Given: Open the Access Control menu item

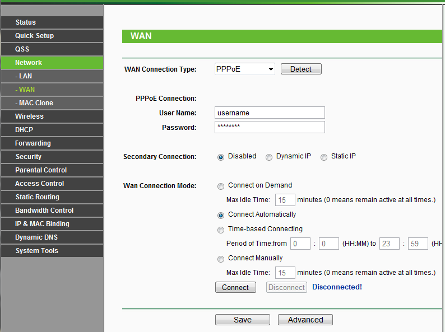Looking at the screenshot, I should tap(52, 184).
